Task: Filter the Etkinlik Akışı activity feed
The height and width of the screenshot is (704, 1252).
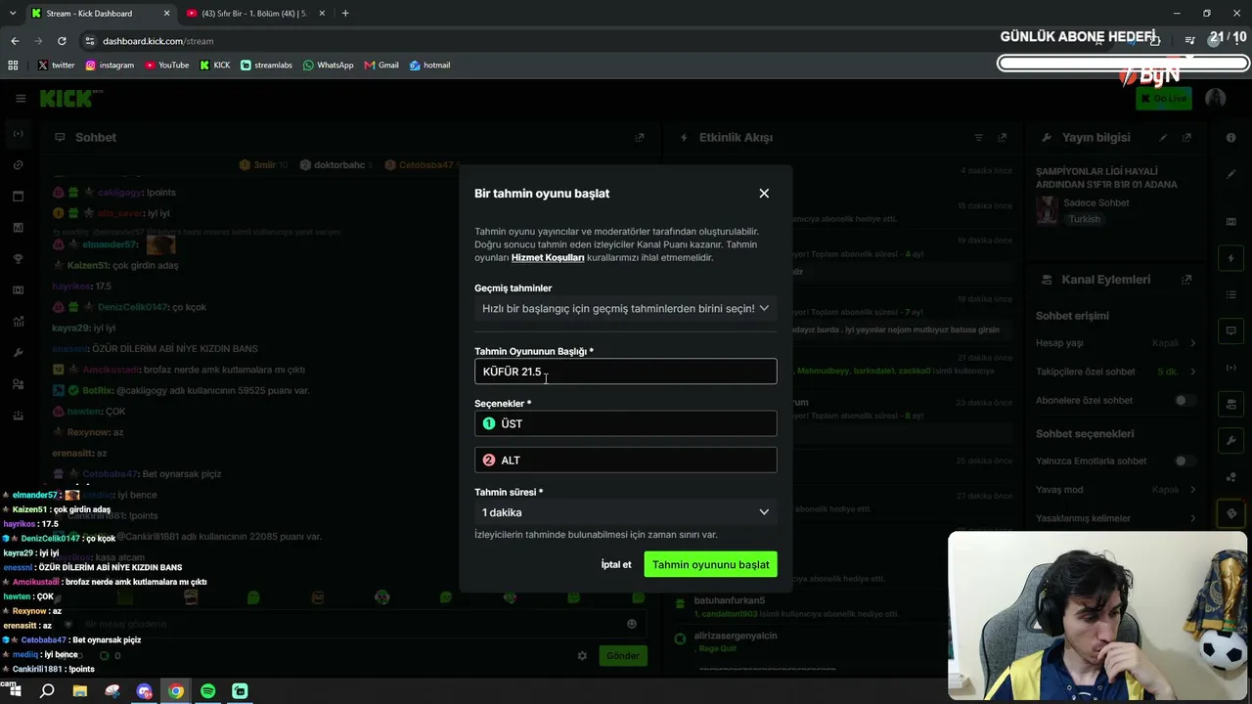Action: pos(978,138)
